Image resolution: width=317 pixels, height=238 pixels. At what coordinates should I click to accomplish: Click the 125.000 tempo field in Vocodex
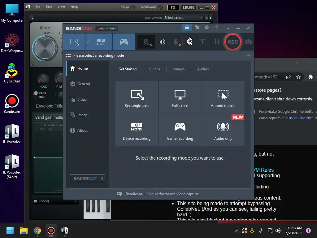(188, 7)
